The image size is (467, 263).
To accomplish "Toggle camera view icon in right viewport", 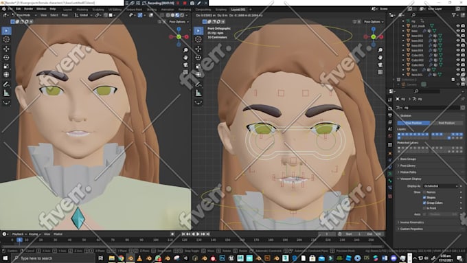I will 380,65.
